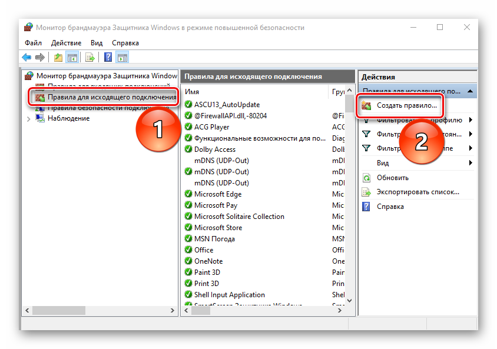This screenshot has height=349, width=497.
Task: Click the Up one level folder icon
Action: (x=58, y=57)
